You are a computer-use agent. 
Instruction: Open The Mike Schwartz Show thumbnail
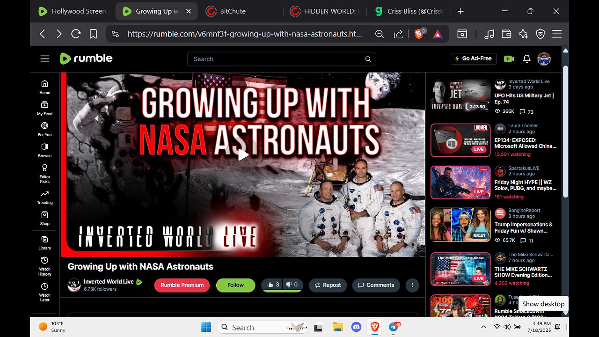point(460,269)
